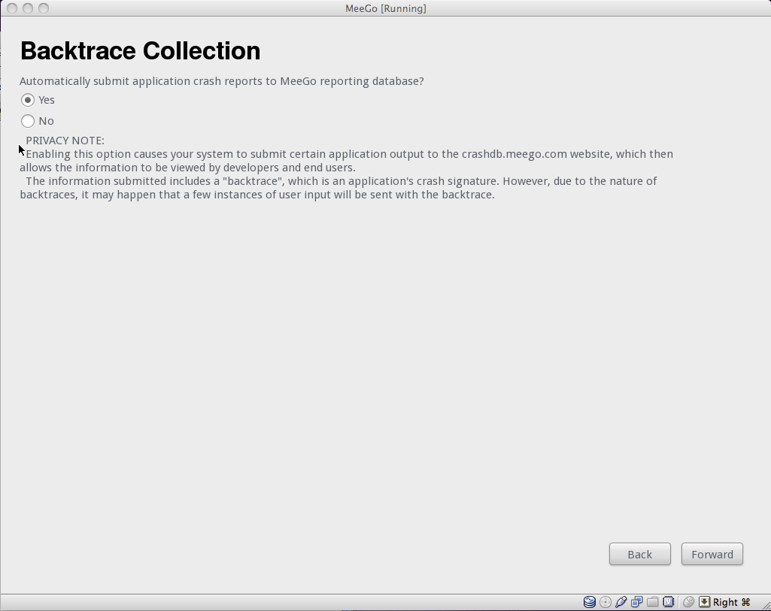The height and width of the screenshot is (611, 771).
Task: Open the shared folders status icon
Action: tap(652, 602)
